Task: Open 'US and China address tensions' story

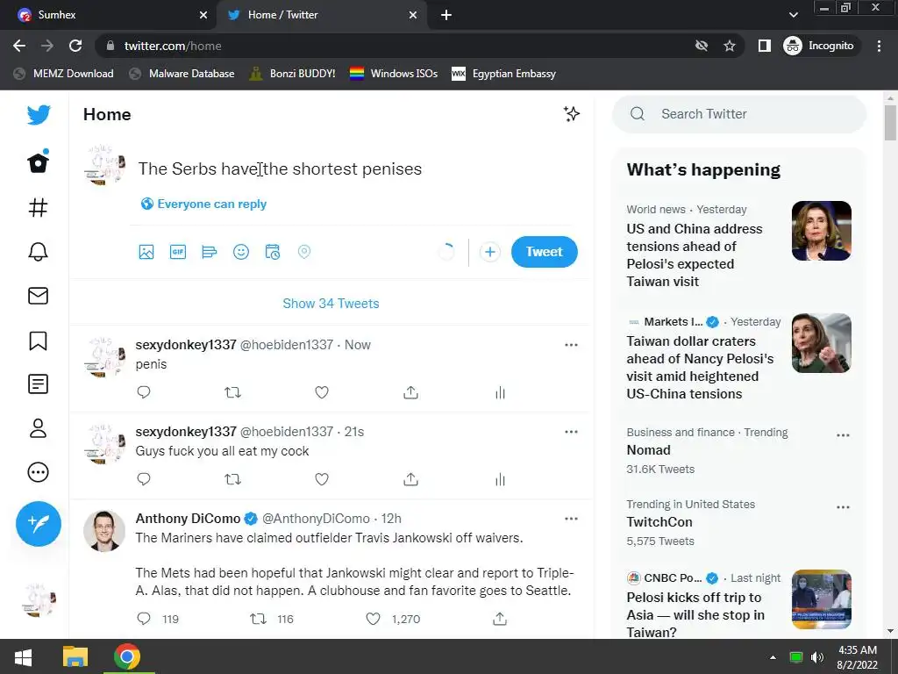Action: (738, 246)
